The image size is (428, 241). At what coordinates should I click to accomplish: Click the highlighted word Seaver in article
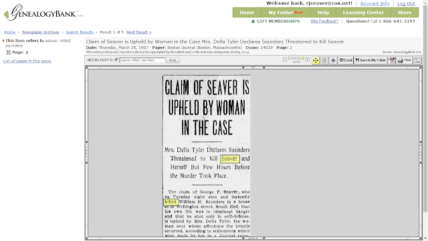pyautogui.click(x=230, y=159)
